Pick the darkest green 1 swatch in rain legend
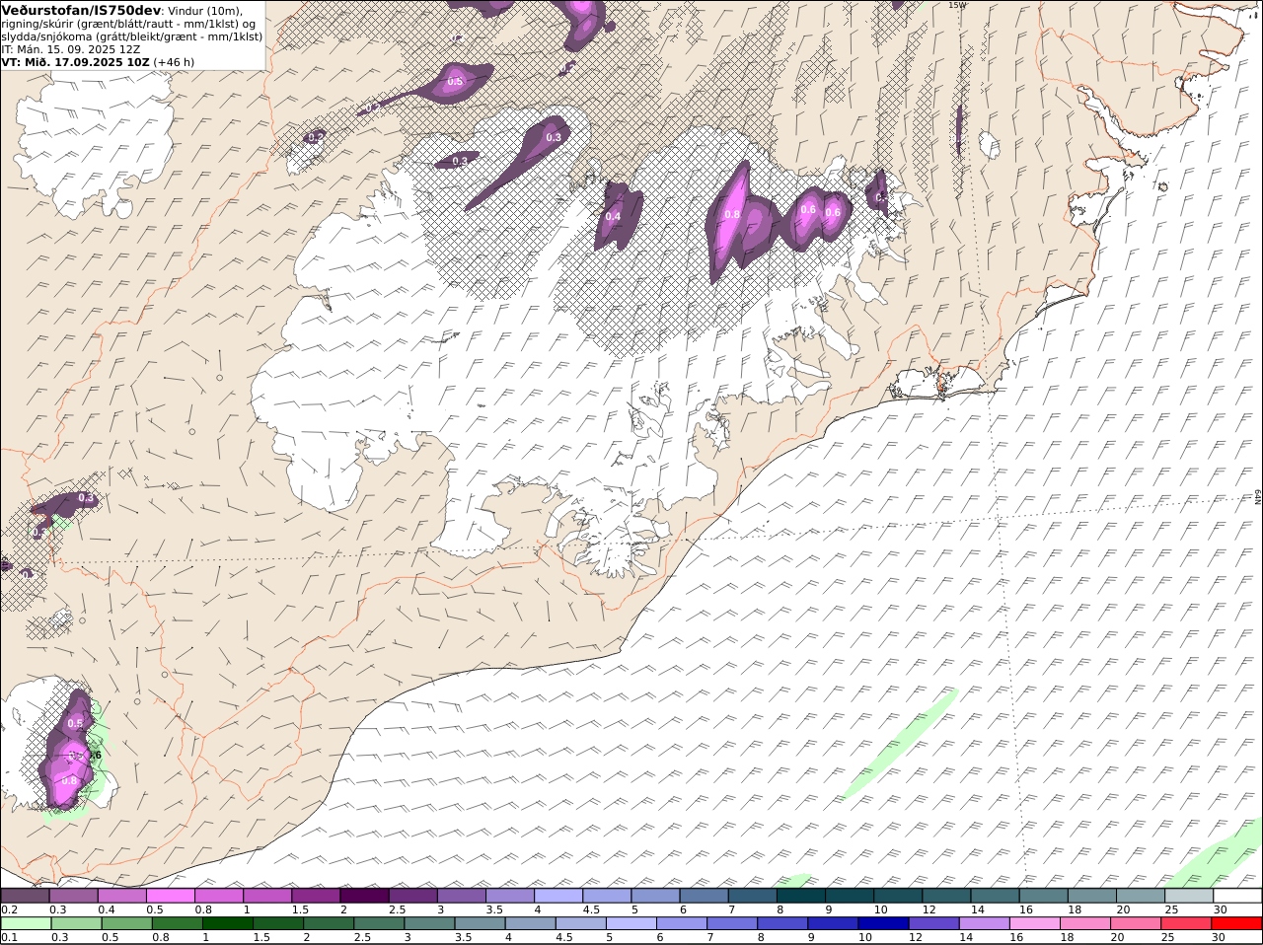The image size is (1263, 945). [228, 924]
